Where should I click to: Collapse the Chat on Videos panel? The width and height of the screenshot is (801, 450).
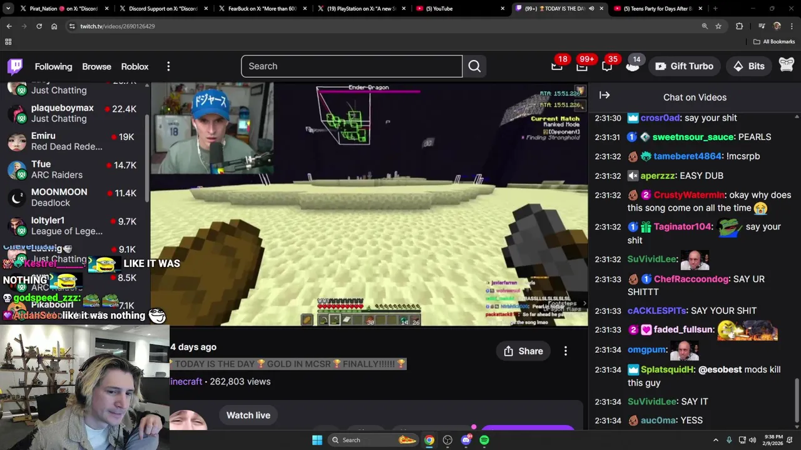pyautogui.click(x=605, y=96)
